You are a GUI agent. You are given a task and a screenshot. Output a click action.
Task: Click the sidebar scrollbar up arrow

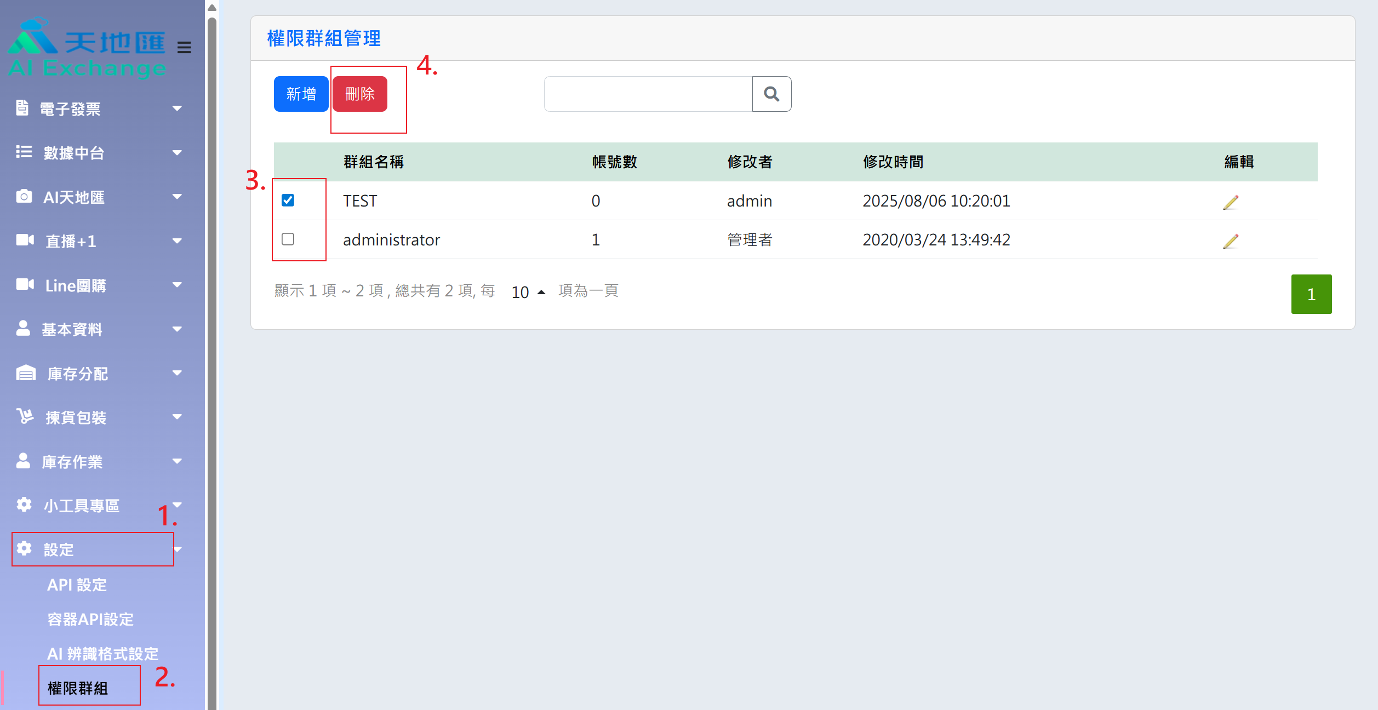(x=212, y=8)
